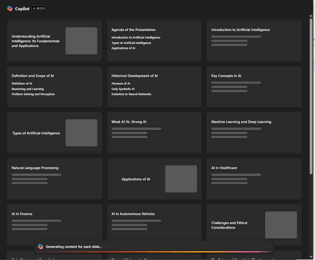This screenshot has height=260, width=315.
Task: Click the "Generating content for each slide..." status text
Action: point(74,247)
